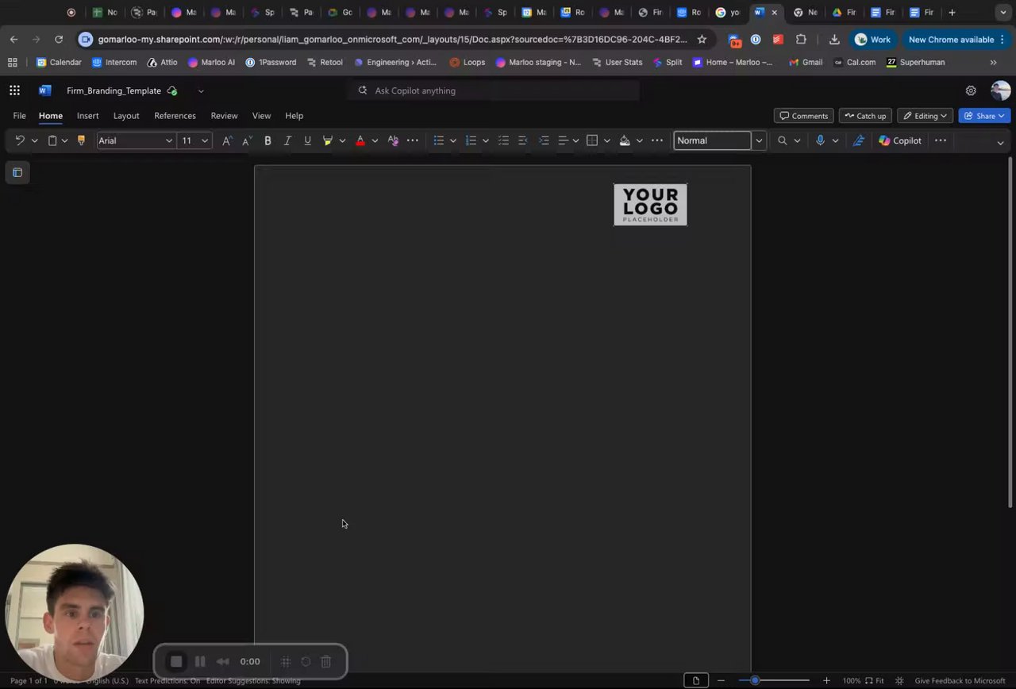Switch to the View tab
This screenshot has width=1016, height=689.
point(261,116)
